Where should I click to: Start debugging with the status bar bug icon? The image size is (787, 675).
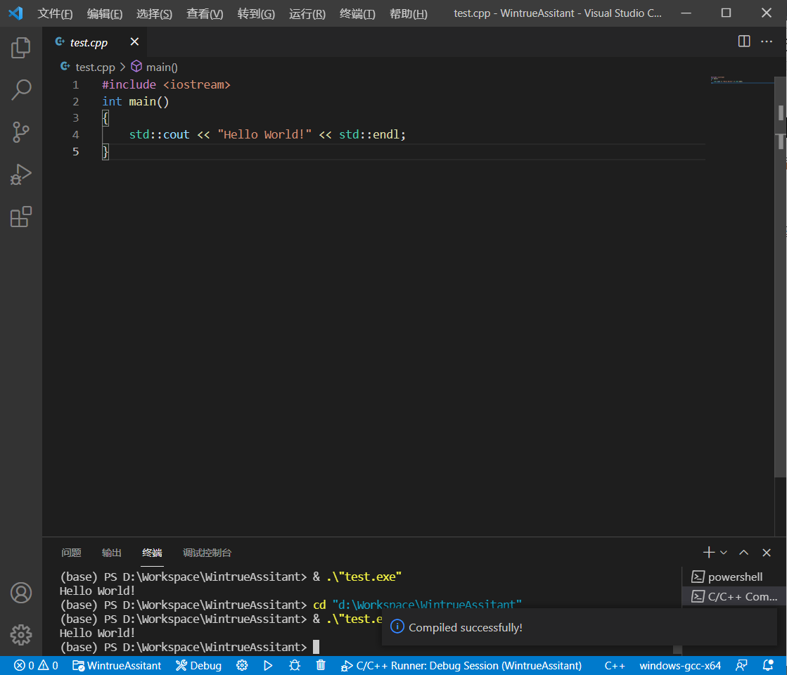[295, 665]
